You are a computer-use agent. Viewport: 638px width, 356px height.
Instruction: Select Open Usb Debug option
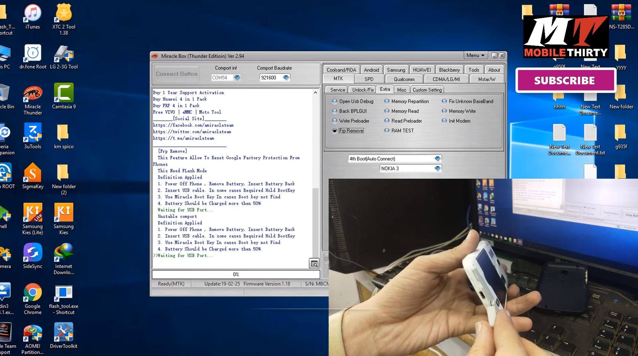(353, 101)
